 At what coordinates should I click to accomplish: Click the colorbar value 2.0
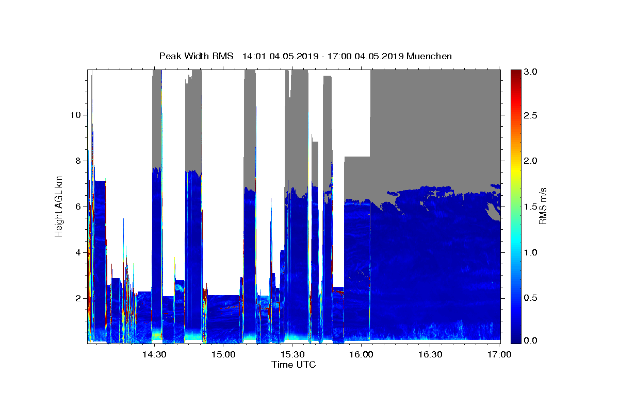click(531, 161)
